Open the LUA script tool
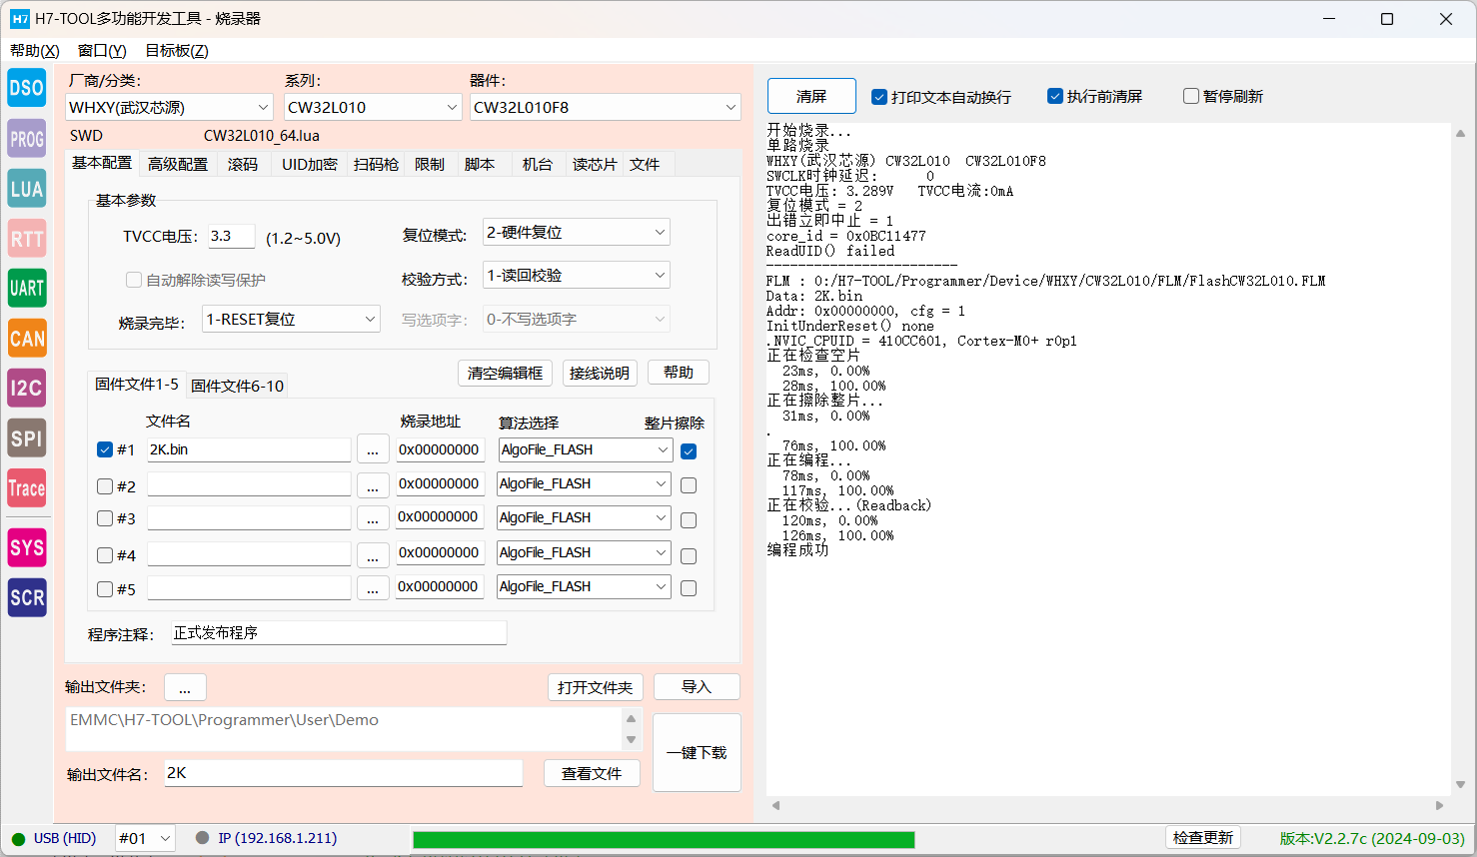Screen dimensions: 1477x857 27,189
